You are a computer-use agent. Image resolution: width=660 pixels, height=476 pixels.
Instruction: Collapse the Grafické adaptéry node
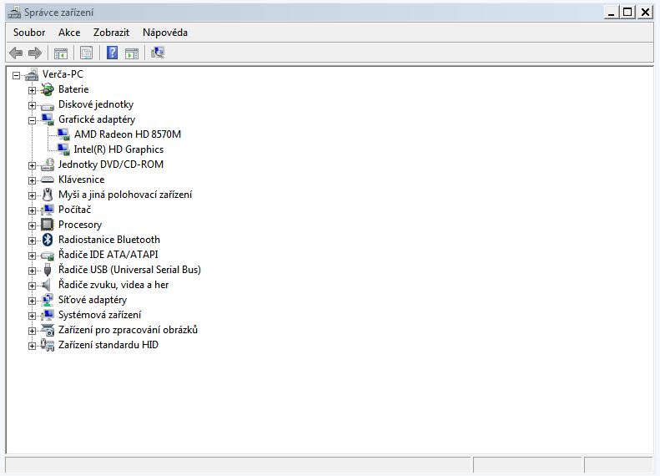click(x=32, y=120)
